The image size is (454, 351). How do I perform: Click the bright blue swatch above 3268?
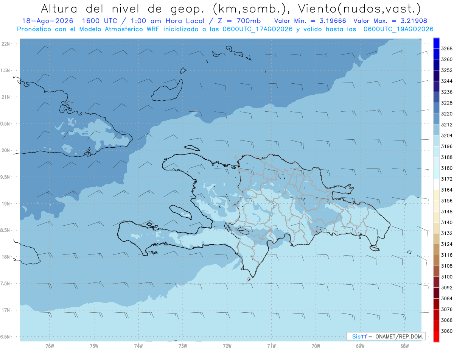pos(436,43)
